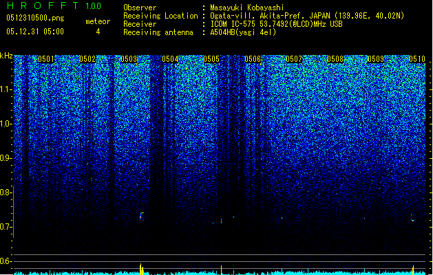Screen dimensions: 433x275
Task: Click the 0505 time marker
Action: click(x=211, y=59)
